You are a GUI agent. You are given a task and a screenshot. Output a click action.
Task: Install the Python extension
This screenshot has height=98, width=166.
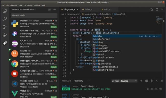pyautogui.click(x=54, y=27)
